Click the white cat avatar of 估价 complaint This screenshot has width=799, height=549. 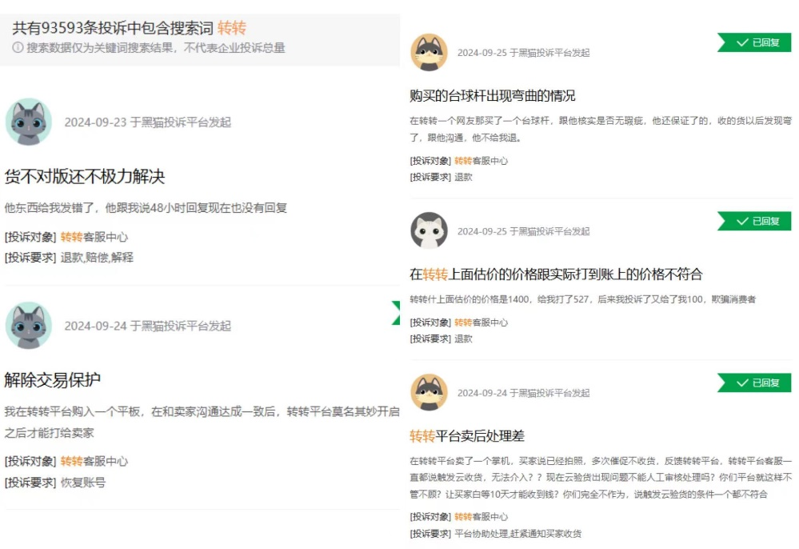click(x=429, y=230)
